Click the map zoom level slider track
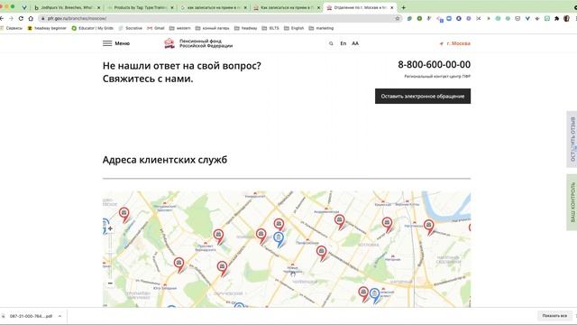Screen dimensions: 577x325 pos(110,255)
